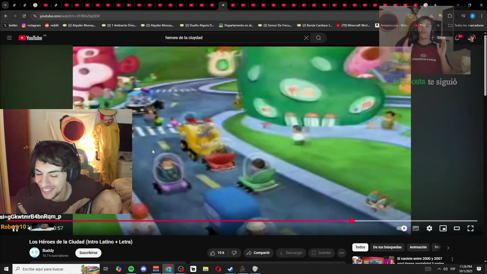Image resolution: width=487 pixels, height=274 pixels.
Task: Open the nostalgia suggested video thumbnail
Action: (x=373, y=261)
